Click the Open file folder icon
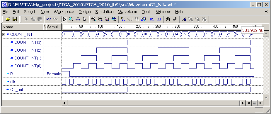Image resolution: width=271 pixels, height=114 pixels. [8, 19]
